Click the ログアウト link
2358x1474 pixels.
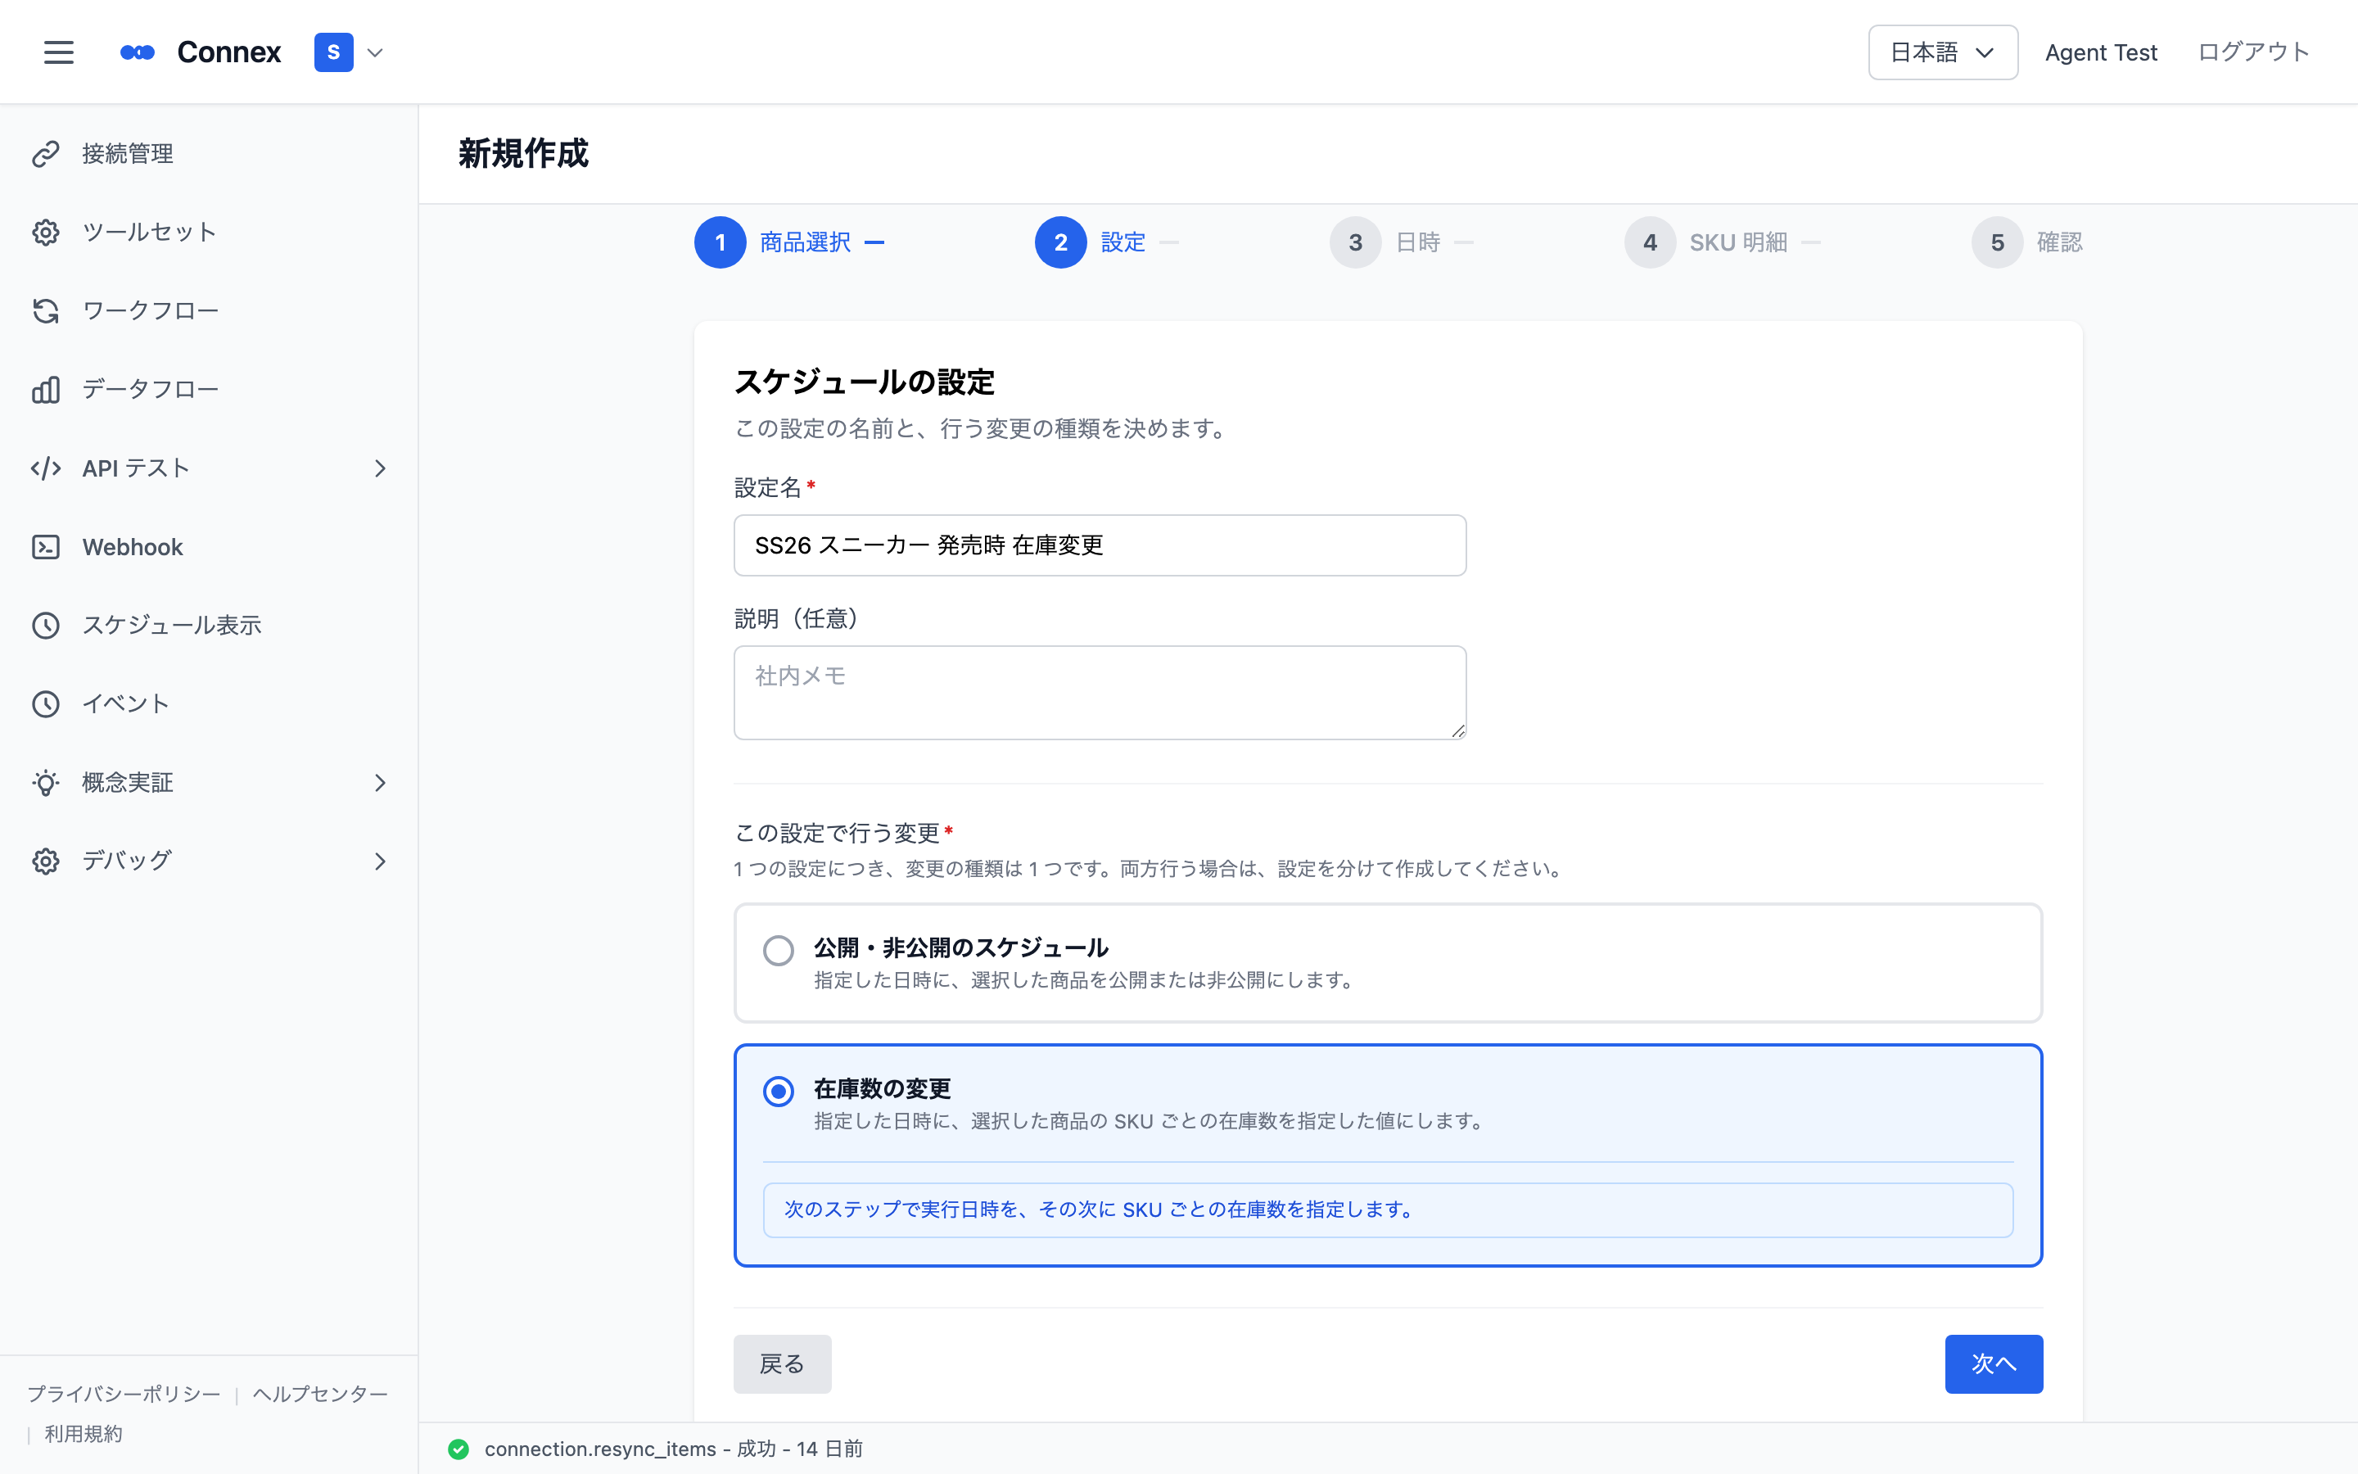pyautogui.click(x=2252, y=52)
